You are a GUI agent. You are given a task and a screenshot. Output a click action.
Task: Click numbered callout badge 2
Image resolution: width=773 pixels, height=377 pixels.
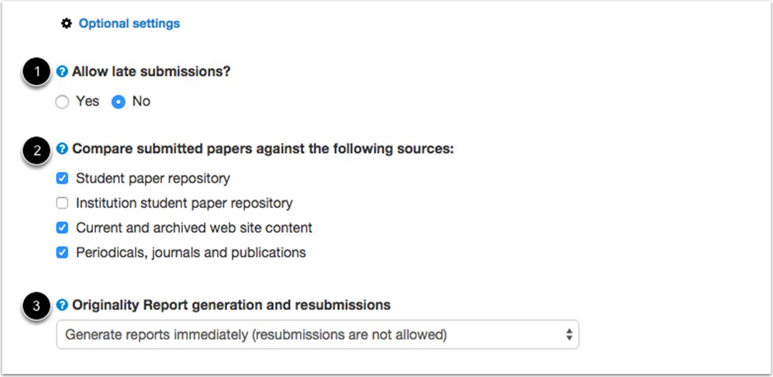point(37,150)
